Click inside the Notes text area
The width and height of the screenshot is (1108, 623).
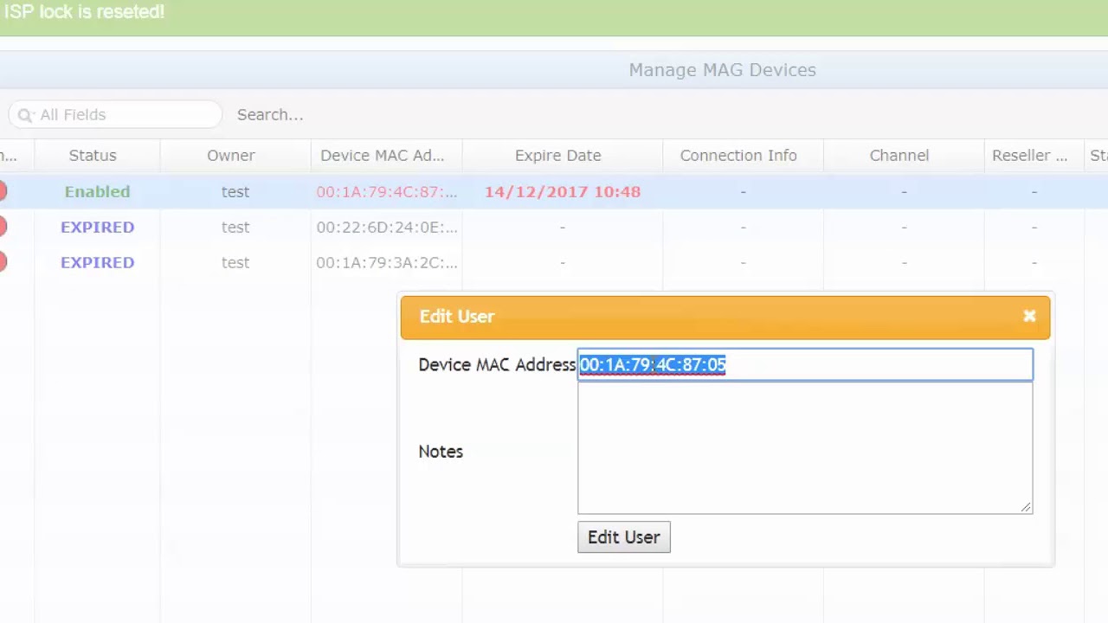click(805, 448)
